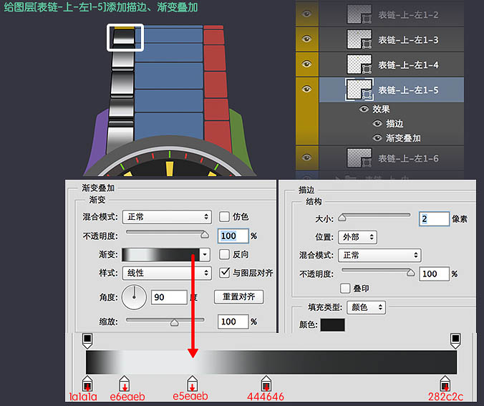Screen dimensions: 484x406
Task: Uncheck 与图层对齐 align with layer
Action: pos(224,273)
